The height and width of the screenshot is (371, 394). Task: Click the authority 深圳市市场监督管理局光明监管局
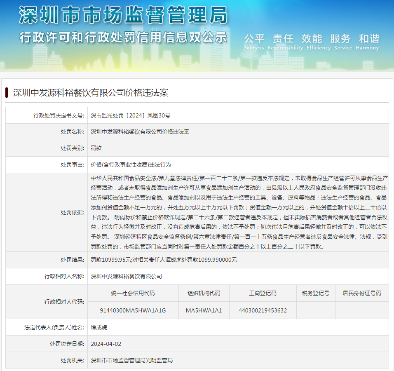[x=131, y=360]
